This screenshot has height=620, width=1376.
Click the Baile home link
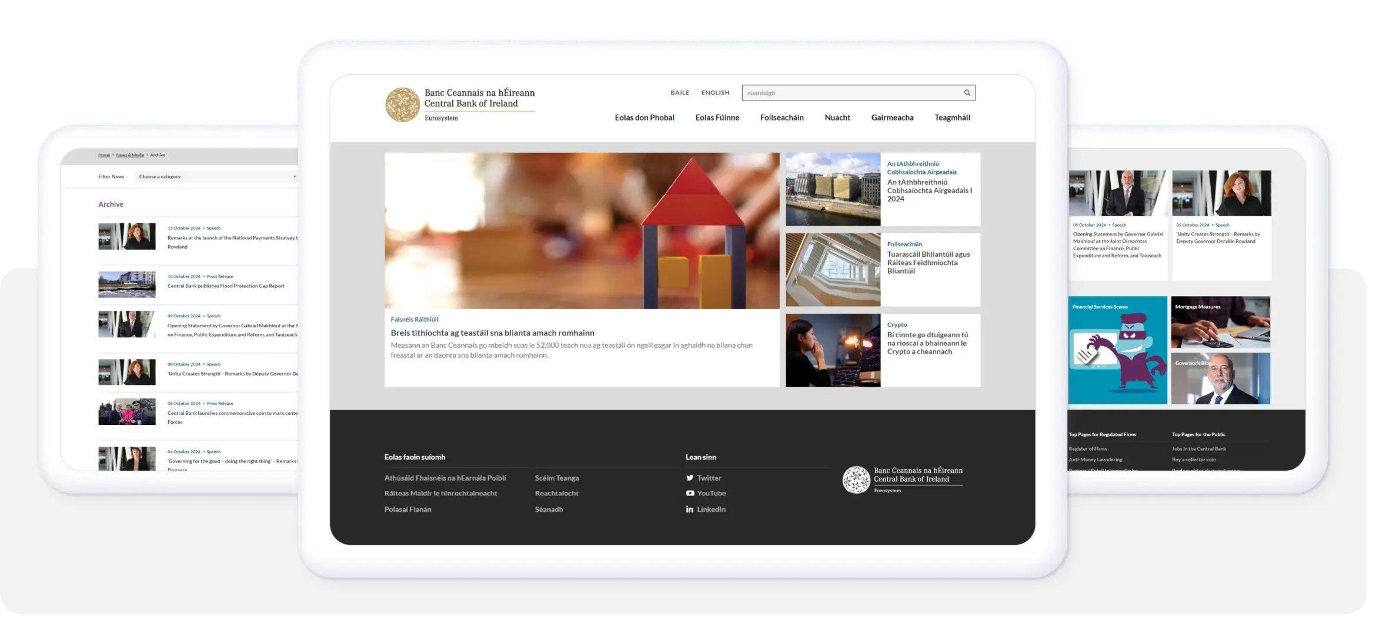(x=680, y=93)
